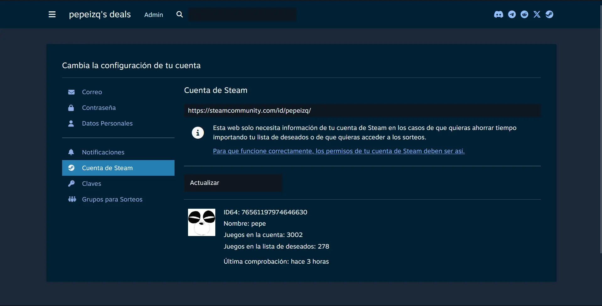Open the Notificaciones settings section
Image resolution: width=602 pixels, height=306 pixels.
[103, 152]
